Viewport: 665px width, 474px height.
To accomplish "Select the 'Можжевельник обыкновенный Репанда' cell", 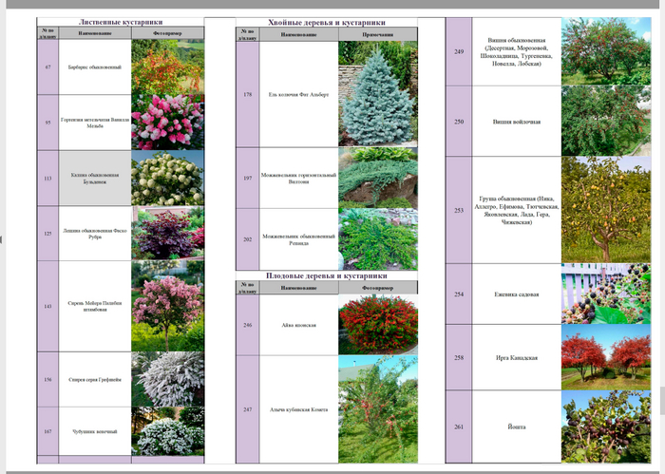I will pos(298,239).
